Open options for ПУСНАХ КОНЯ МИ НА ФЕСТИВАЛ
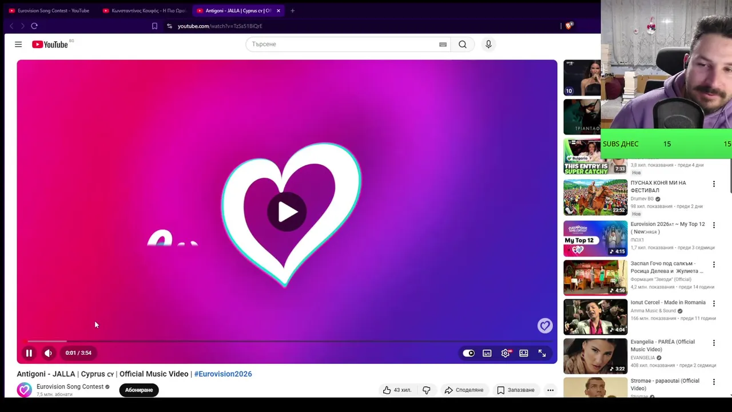This screenshot has width=732, height=412. (714, 184)
